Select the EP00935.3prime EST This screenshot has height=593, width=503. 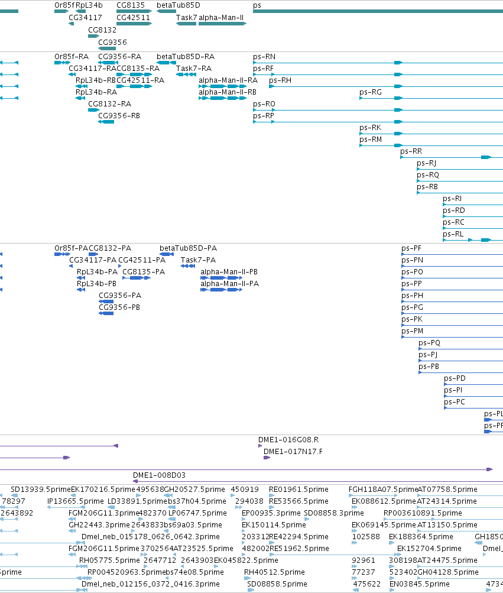[244, 519]
